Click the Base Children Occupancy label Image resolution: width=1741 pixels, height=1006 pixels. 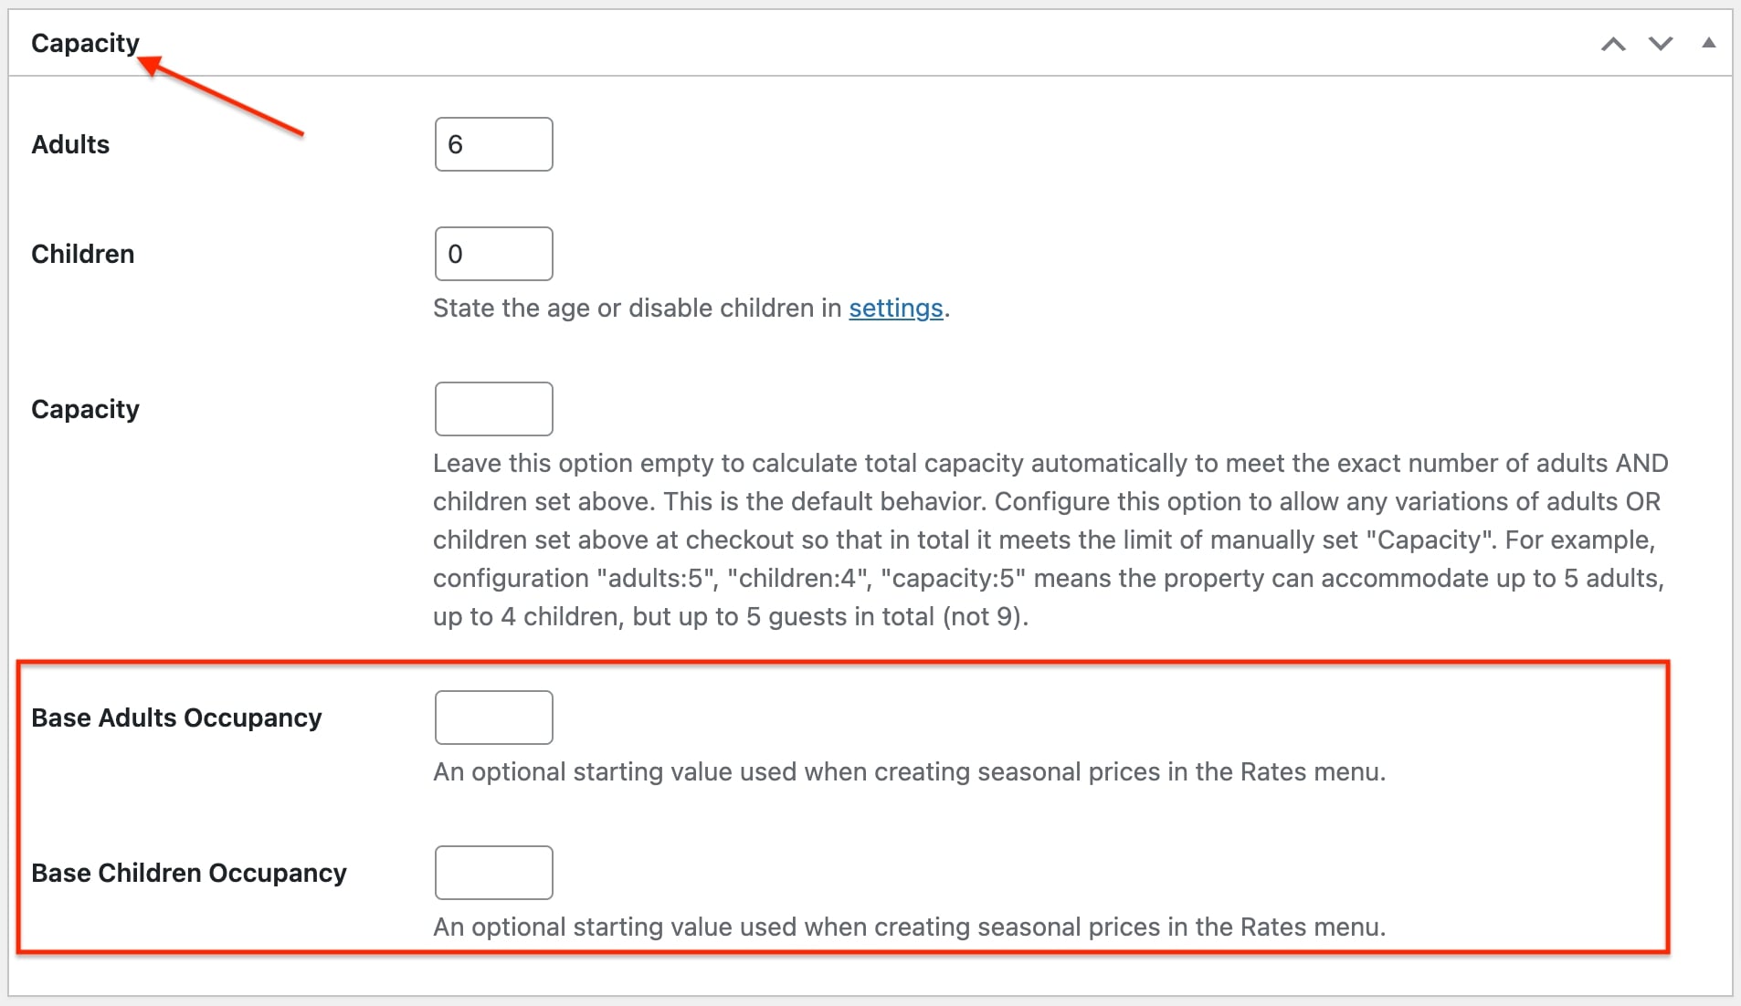click(189, 873)
